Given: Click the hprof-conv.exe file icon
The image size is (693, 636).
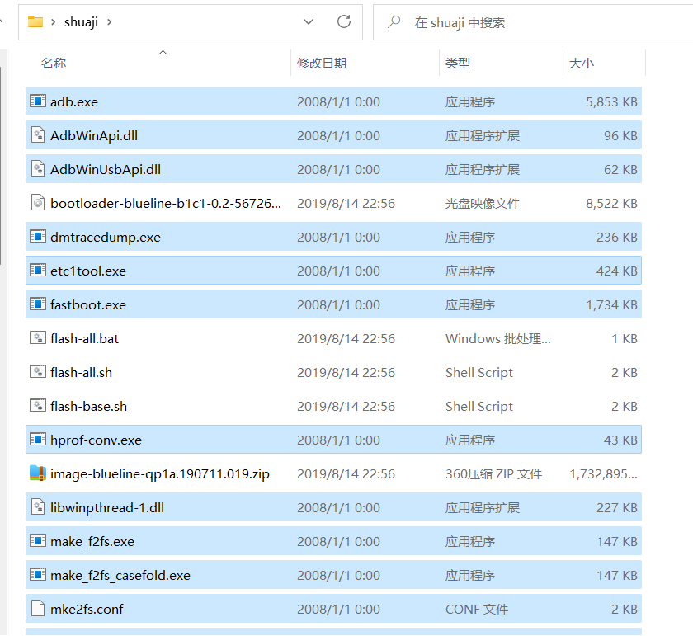Looking at the screenshot, I should click(38, 440).
